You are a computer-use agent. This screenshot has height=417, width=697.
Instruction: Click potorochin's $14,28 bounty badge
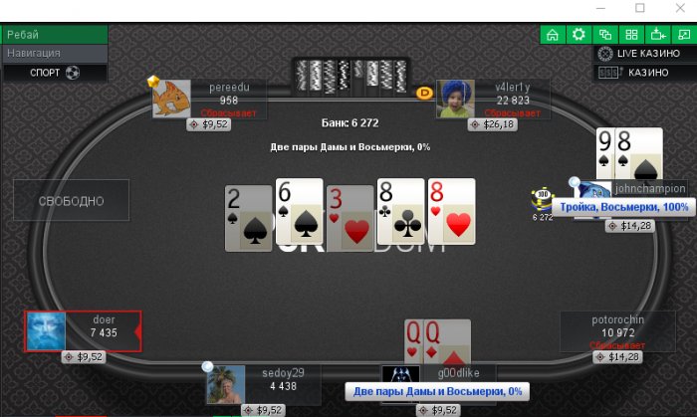coord(617,356)
